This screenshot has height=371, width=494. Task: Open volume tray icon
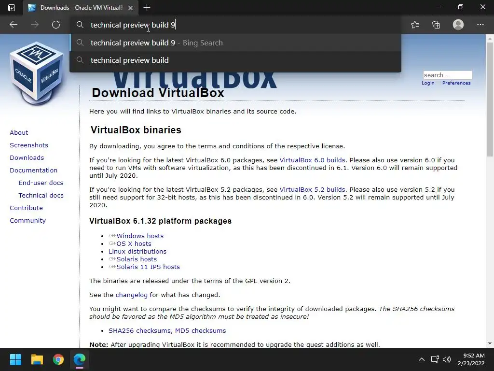click(447, 359)
